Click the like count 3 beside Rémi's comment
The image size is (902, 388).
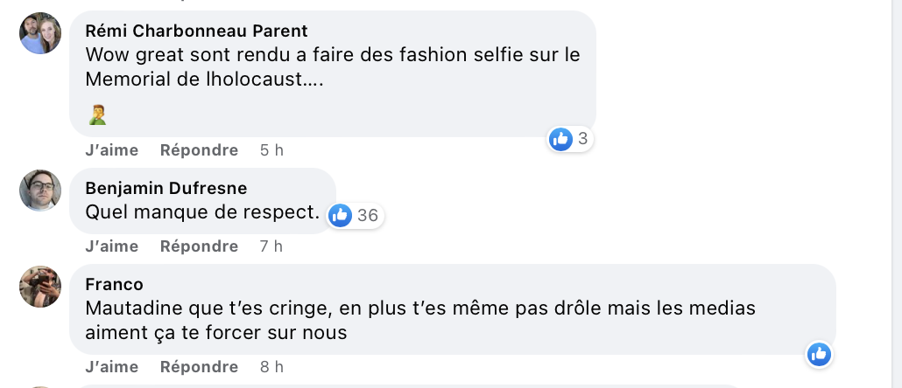click(582, 139)
